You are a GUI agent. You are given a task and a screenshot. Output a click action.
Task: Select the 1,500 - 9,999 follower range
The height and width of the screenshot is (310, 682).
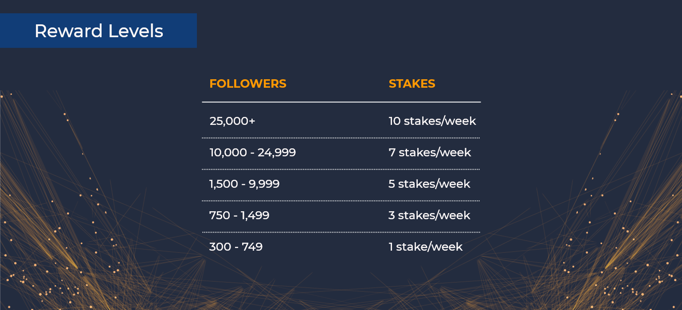pos(244,184)
